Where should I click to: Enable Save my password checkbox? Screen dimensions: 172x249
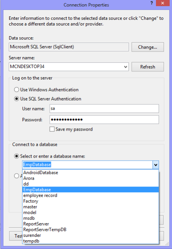[52, 129]
